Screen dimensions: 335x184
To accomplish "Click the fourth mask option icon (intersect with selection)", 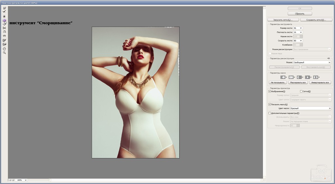I will coord(308,77).
